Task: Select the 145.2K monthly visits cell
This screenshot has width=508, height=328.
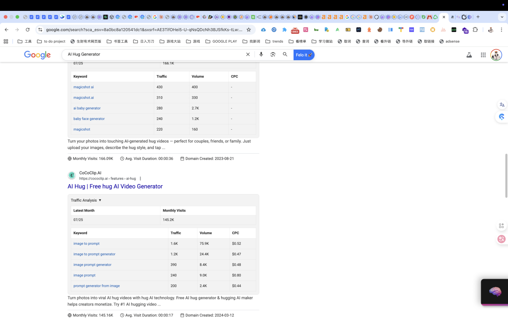Action: tap(208, 220)
